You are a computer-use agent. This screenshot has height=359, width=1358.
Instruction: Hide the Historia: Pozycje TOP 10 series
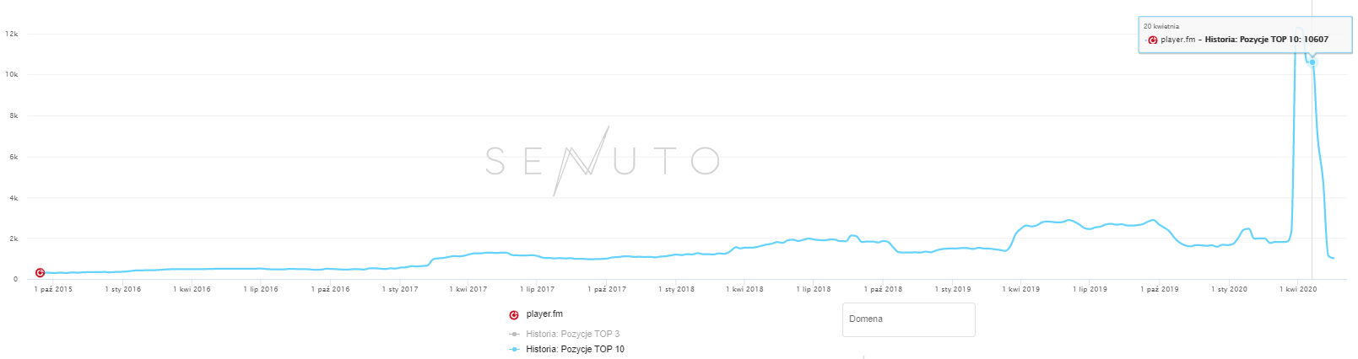click(x=575, y=350)
